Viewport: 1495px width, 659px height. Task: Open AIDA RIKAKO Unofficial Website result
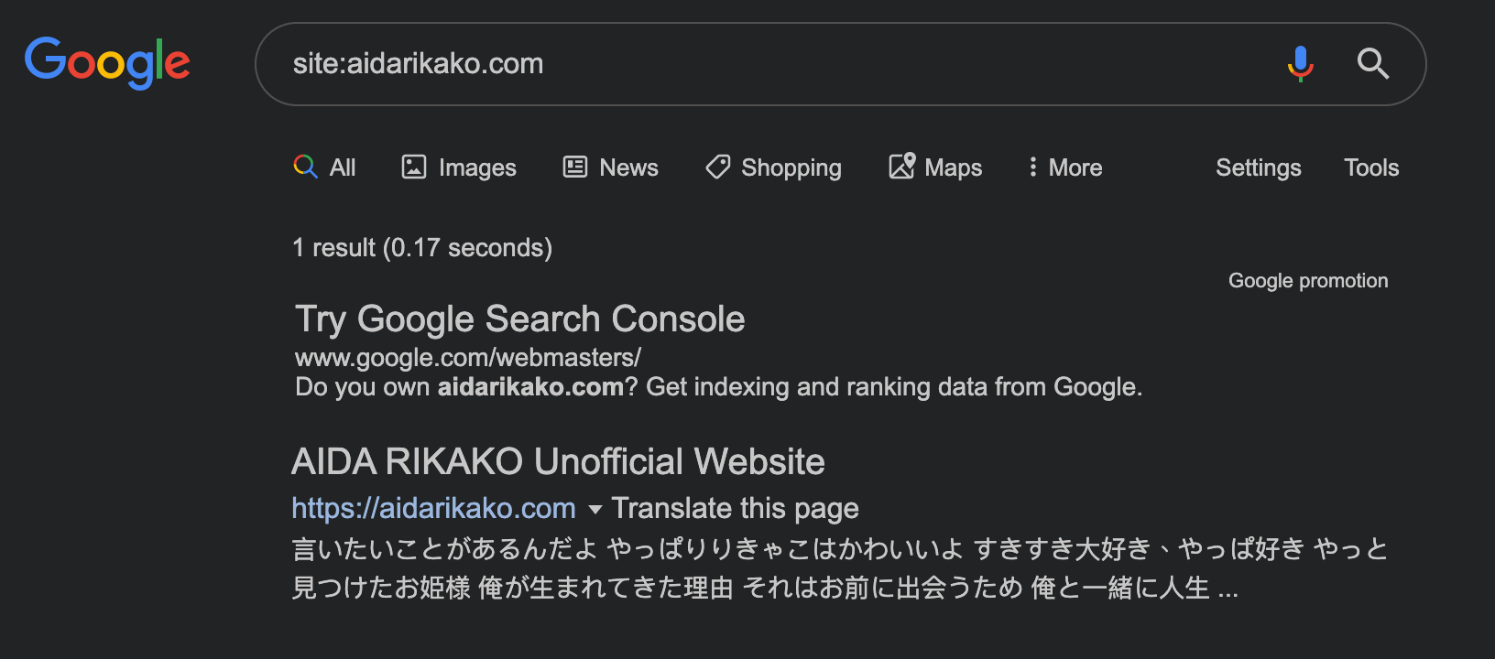(558, 461)
